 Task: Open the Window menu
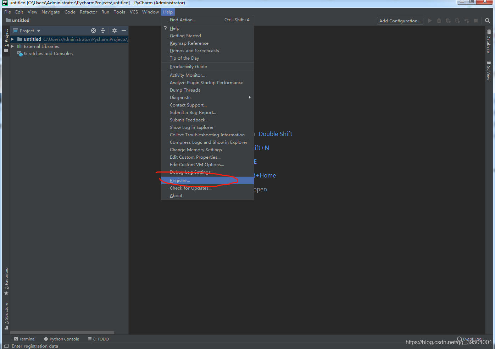coord(150,12)
